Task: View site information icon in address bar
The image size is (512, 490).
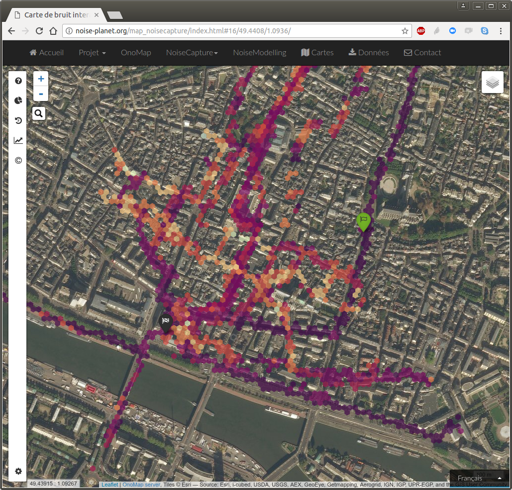Action: click(69, 31)
